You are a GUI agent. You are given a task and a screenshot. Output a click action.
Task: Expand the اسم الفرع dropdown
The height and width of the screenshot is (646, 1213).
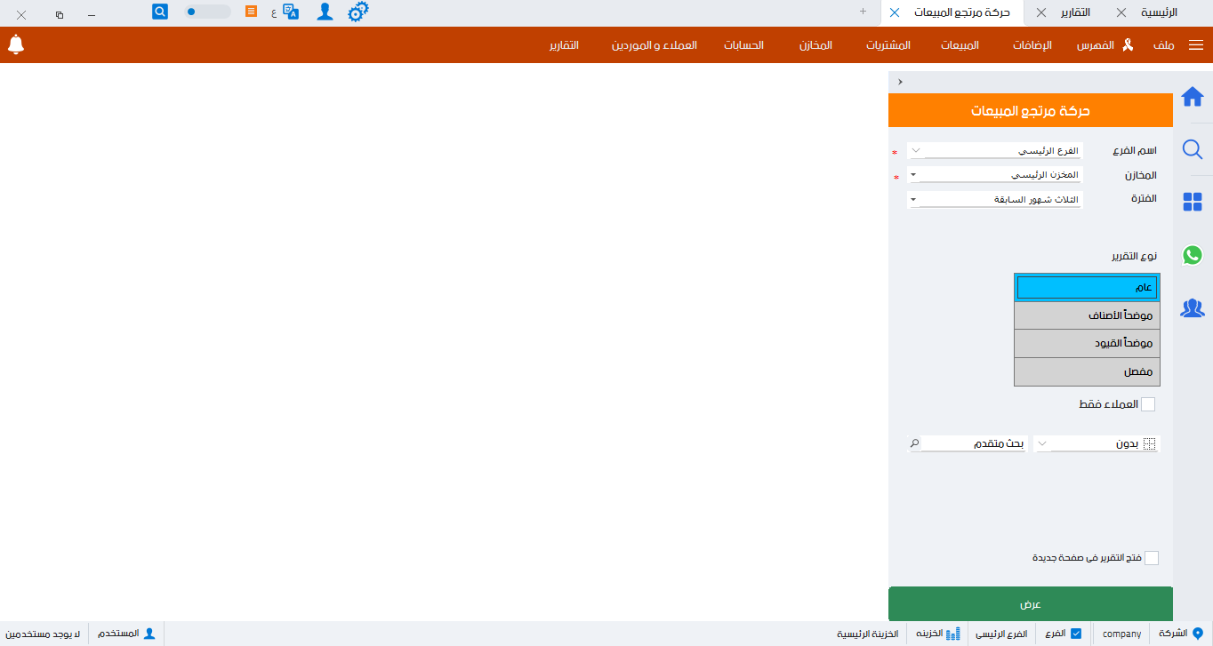994,151
